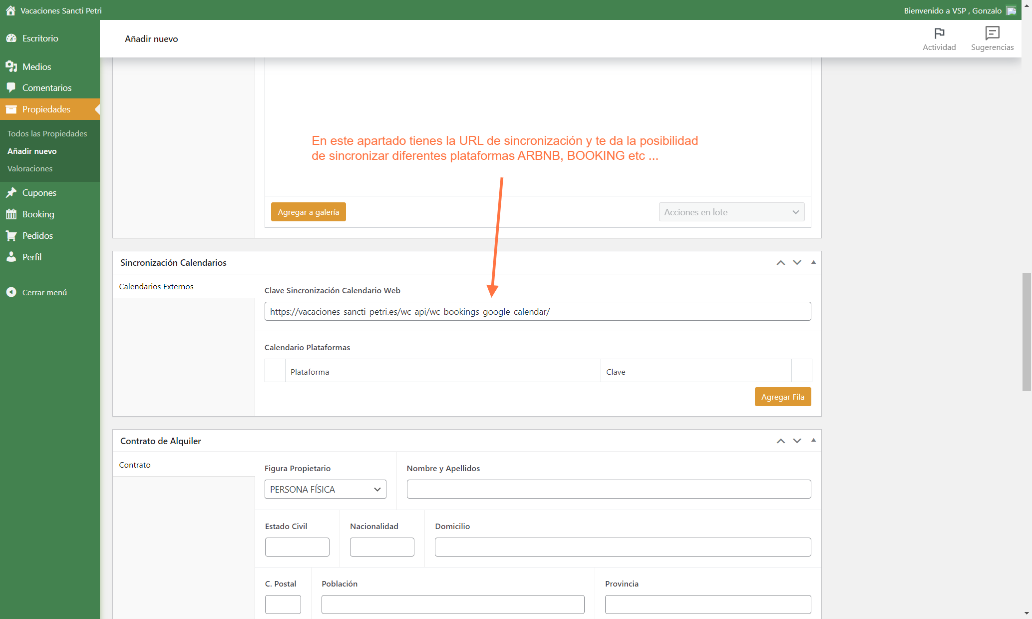Click Gonzalo's avatar icon in top bar

click(x=1011, y=10)
